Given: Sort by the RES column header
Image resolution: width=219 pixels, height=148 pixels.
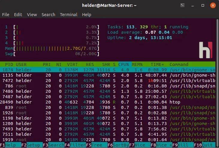Looking at the screenshot, I should 90,64.
